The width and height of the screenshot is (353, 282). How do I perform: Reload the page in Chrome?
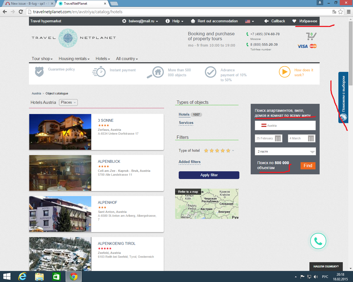21,12
